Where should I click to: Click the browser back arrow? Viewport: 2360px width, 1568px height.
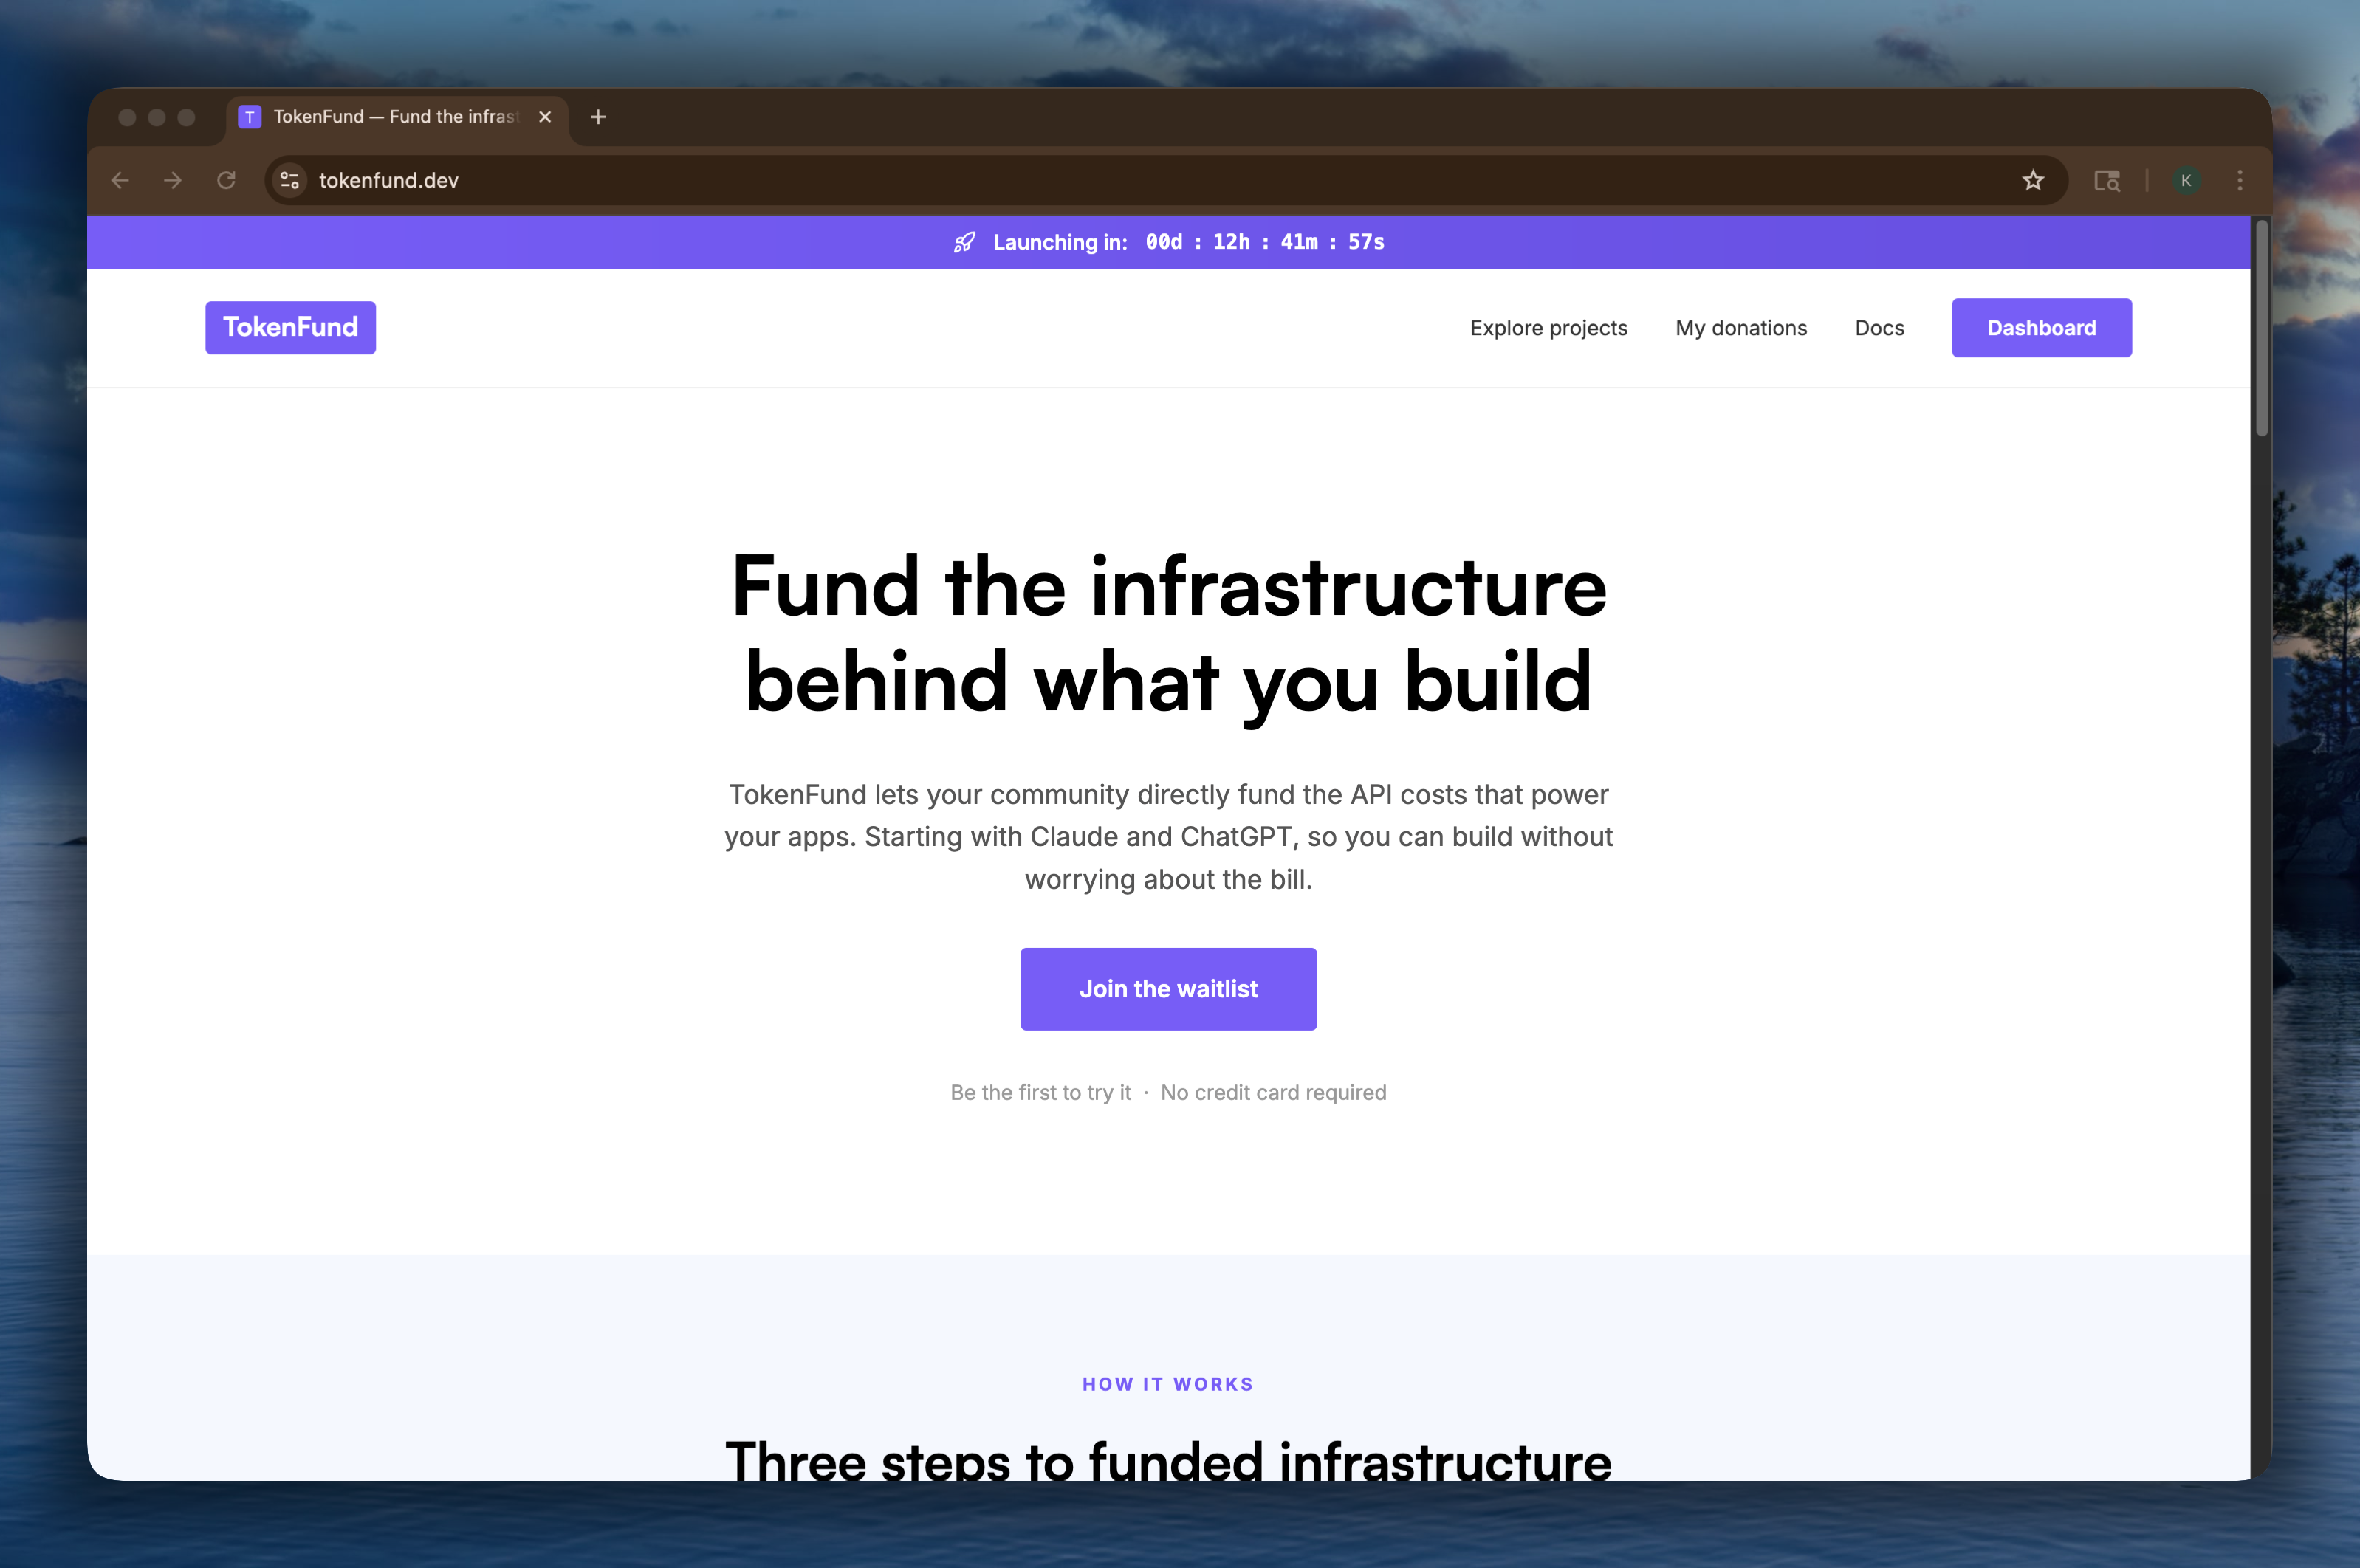pyautogui.click(x=121, y=180)
